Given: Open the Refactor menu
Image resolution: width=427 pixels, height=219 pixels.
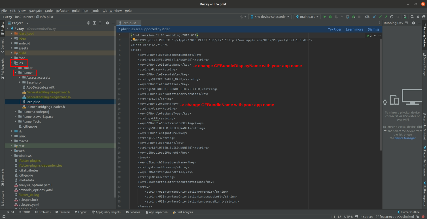Looking at the screenshot, I should 62,10.
